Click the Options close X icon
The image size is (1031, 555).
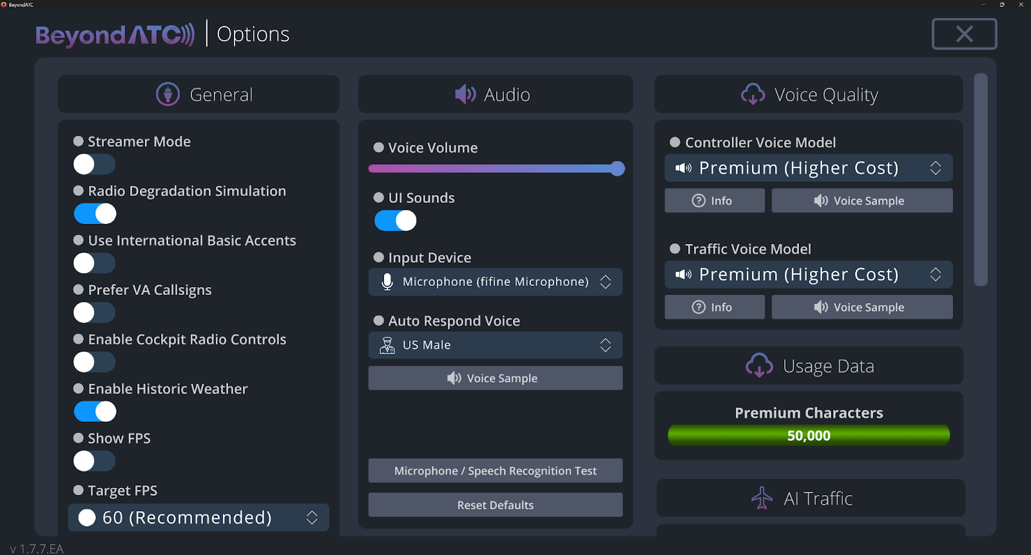pyautogui.click(x=964, y=34)
